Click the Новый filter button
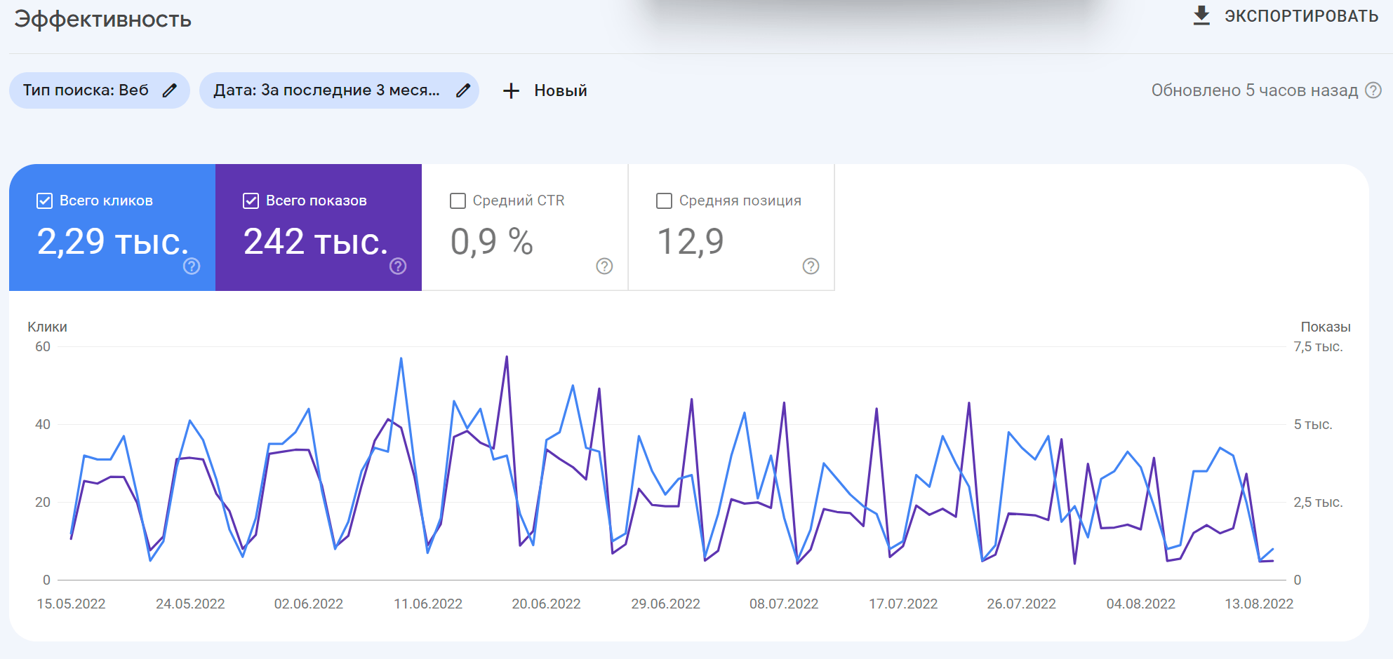Viewport: 1393px width, 659px height. click(560, 90)
